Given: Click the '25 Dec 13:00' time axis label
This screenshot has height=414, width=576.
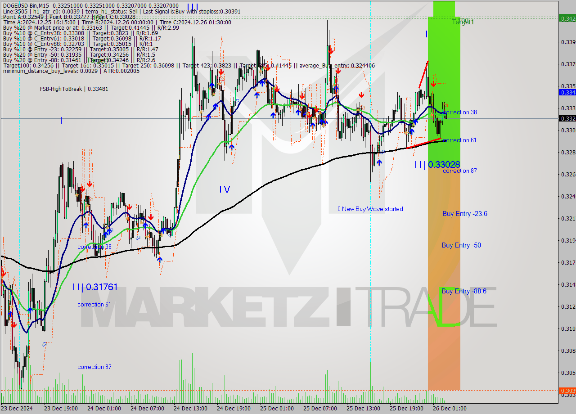Looking at the screenshot, I should point(363,409).
